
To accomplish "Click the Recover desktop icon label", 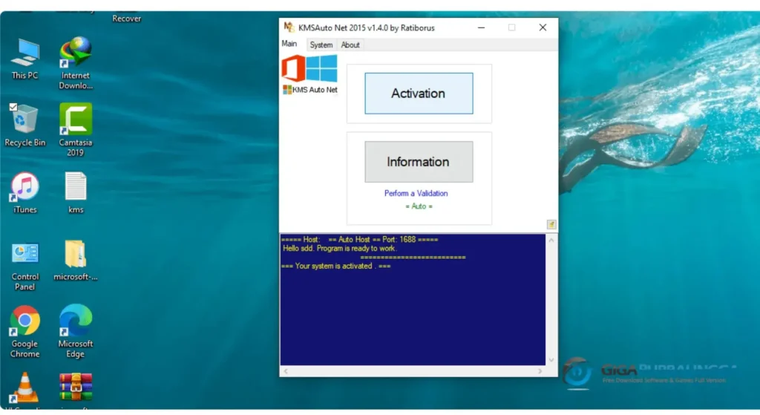I will coord(126,19).
